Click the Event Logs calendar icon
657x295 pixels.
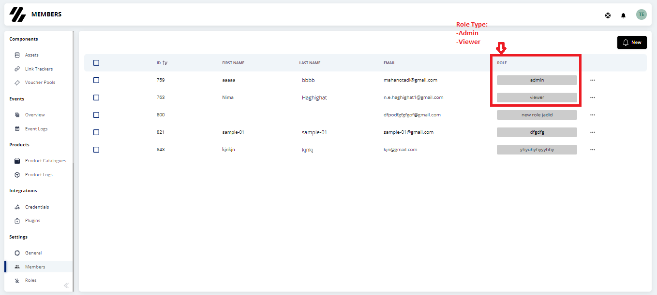(x=17, y=129)
